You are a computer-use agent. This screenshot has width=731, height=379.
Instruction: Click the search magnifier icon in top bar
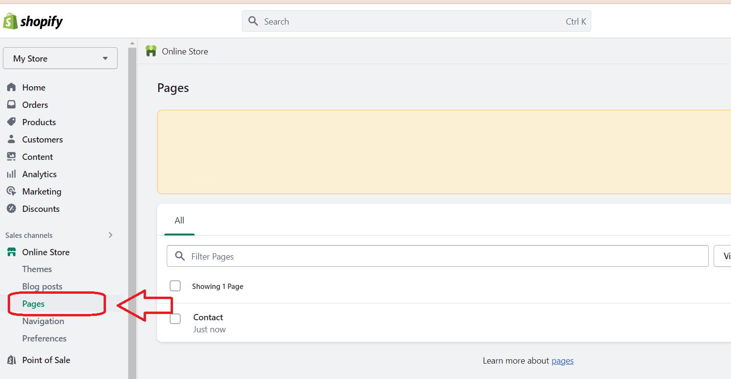(x=253, y=21)
